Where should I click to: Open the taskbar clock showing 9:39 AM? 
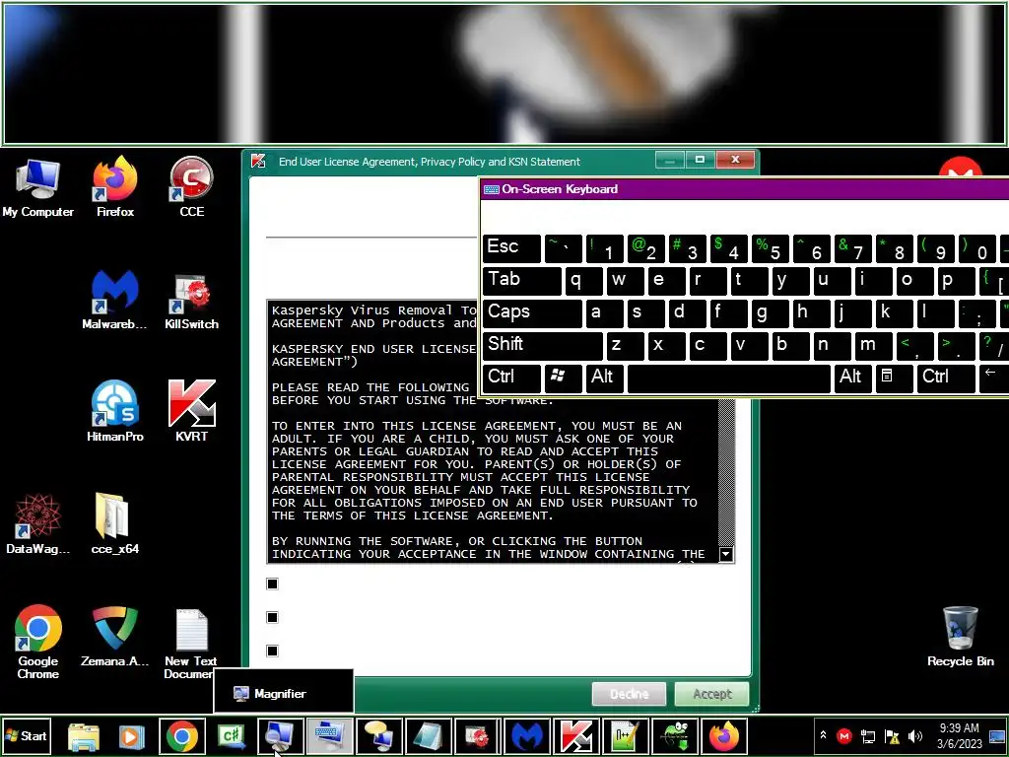[959, 735]
